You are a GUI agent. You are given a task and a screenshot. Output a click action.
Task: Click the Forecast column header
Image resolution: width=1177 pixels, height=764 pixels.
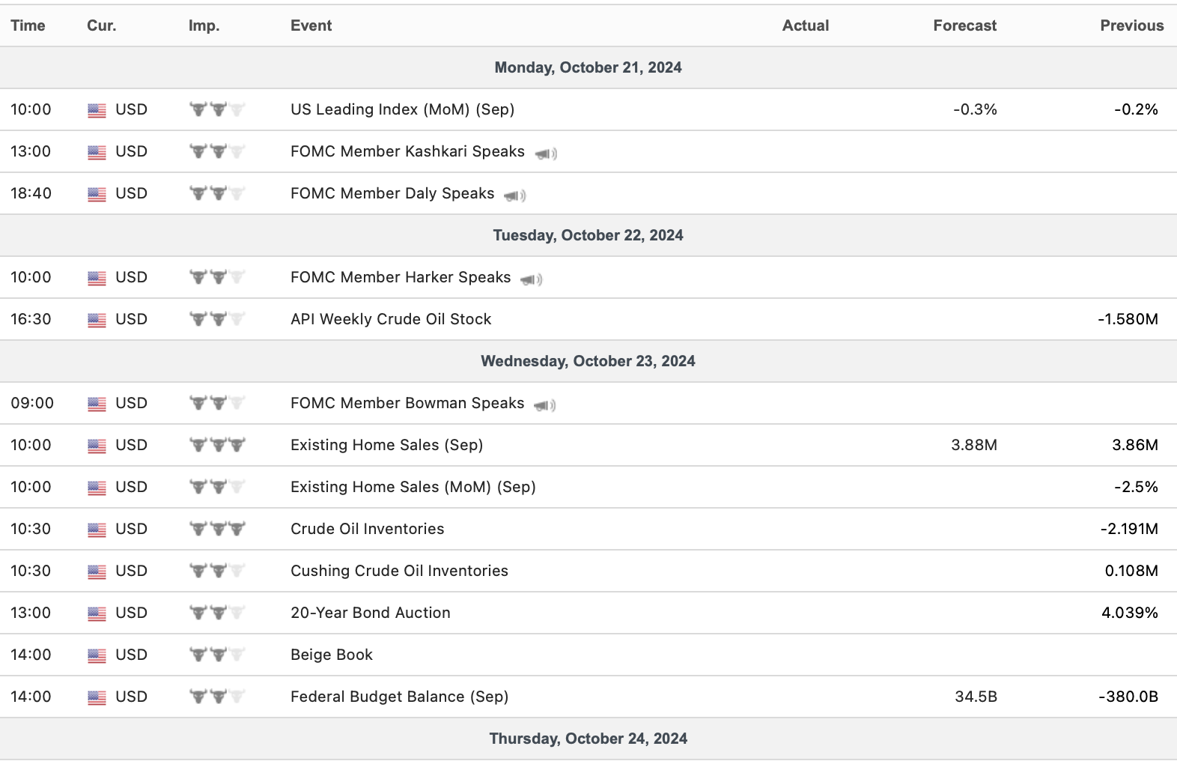[x=964, y=25]
